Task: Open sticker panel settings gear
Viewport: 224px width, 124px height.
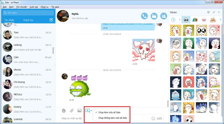Action: [x=209, y=12]
